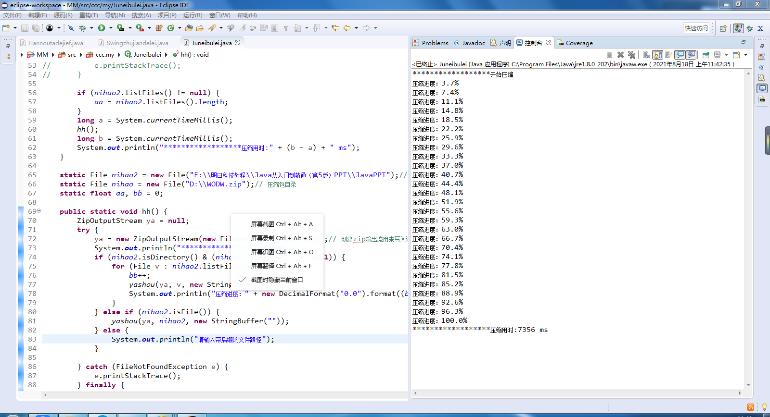The width and height of the screenshot is (770, 417).
Task: Click the Back navigation arrow icon
Action: click(x=347, y=28)
